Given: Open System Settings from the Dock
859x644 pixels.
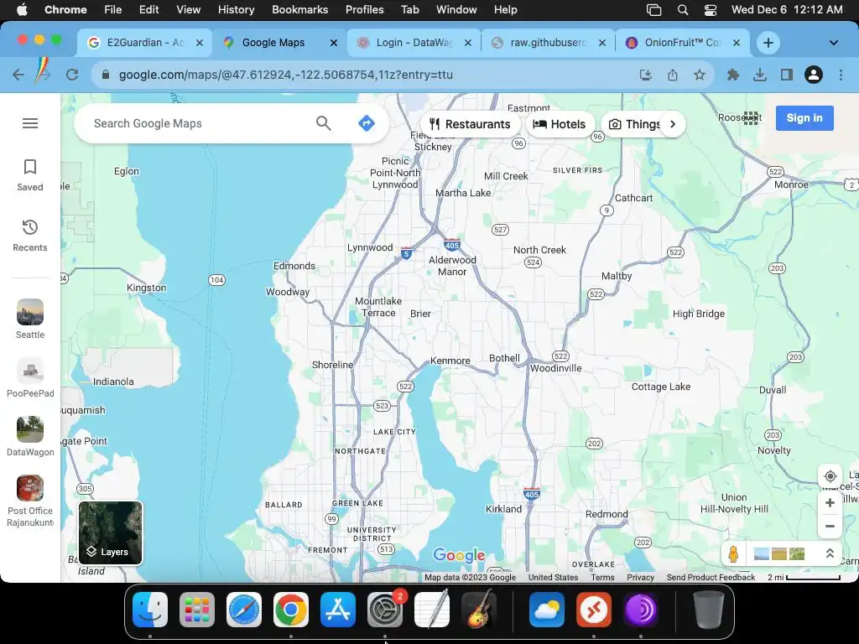Looking at the screenshot, I should (x=385, y=609).
